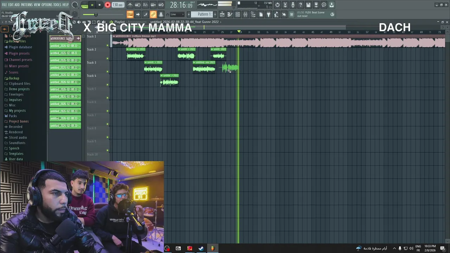Toggle the metronome icon
The width and height of the screenshot is (450, 253).
click(130, 5)
